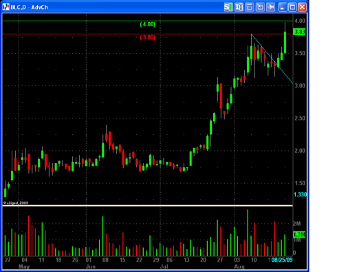Click the pin window icon
Screen dimensions: 337x272
point(270,7)
